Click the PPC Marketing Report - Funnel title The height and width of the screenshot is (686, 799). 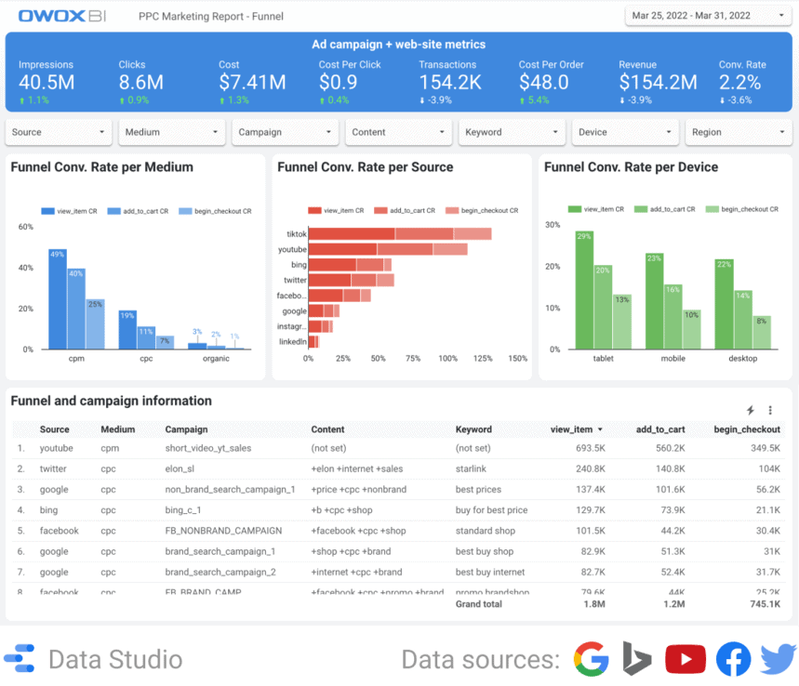[x=211, y=17]
